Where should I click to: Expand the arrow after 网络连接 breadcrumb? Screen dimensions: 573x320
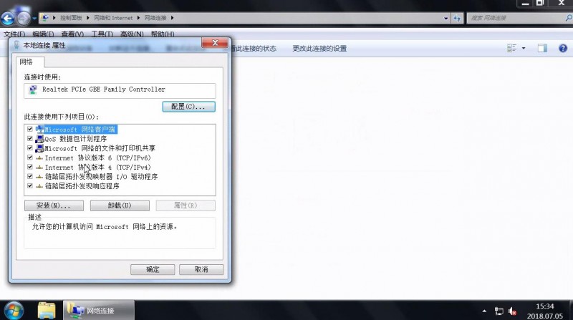click(x=172, y=17)
